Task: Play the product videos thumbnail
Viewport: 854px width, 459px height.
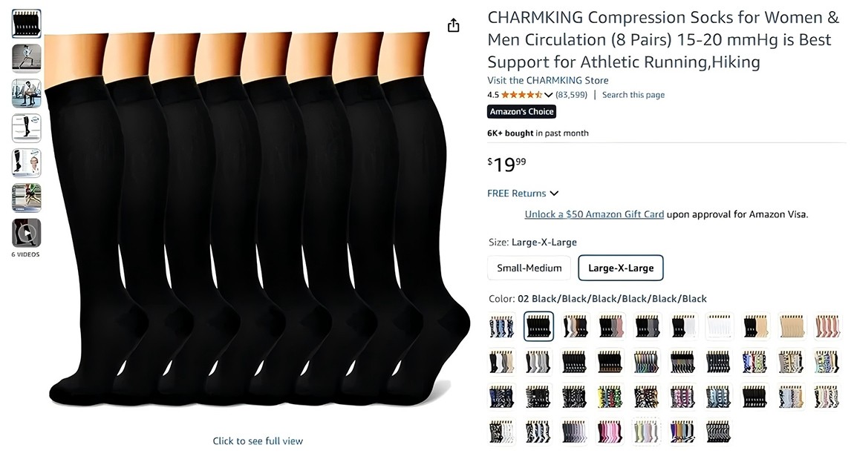Action: [27, 233]
